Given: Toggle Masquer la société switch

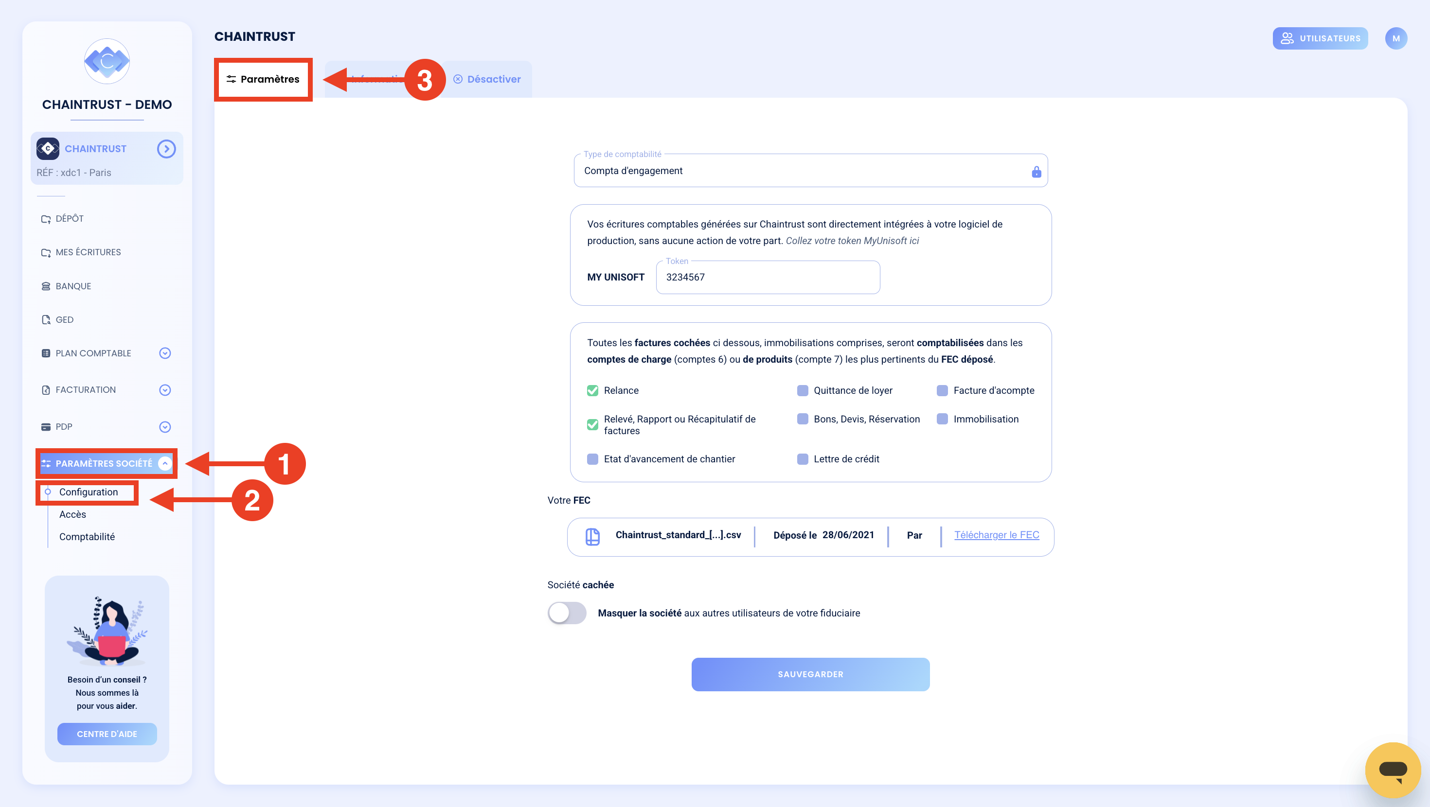Looking at the screenshot, I should [x=567, y=614].
